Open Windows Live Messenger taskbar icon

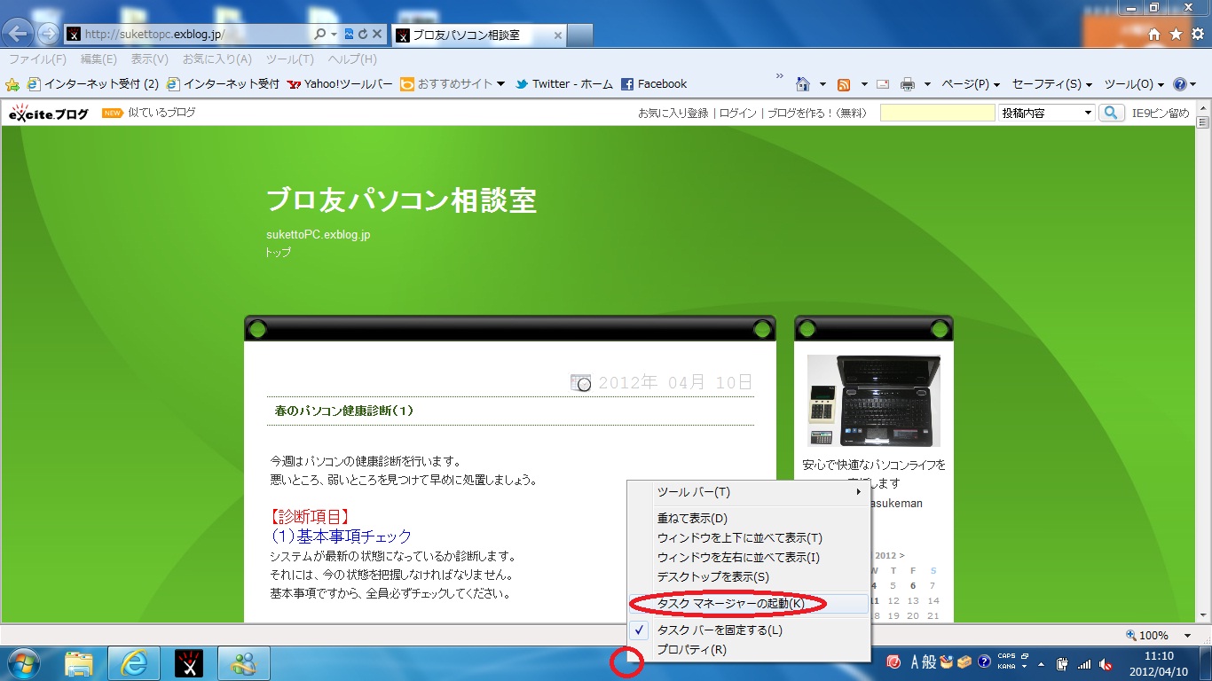click(x=243, y=663)
